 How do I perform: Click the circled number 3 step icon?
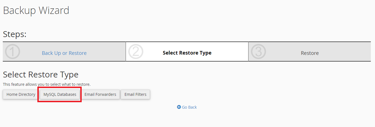[x=258, y=52]
